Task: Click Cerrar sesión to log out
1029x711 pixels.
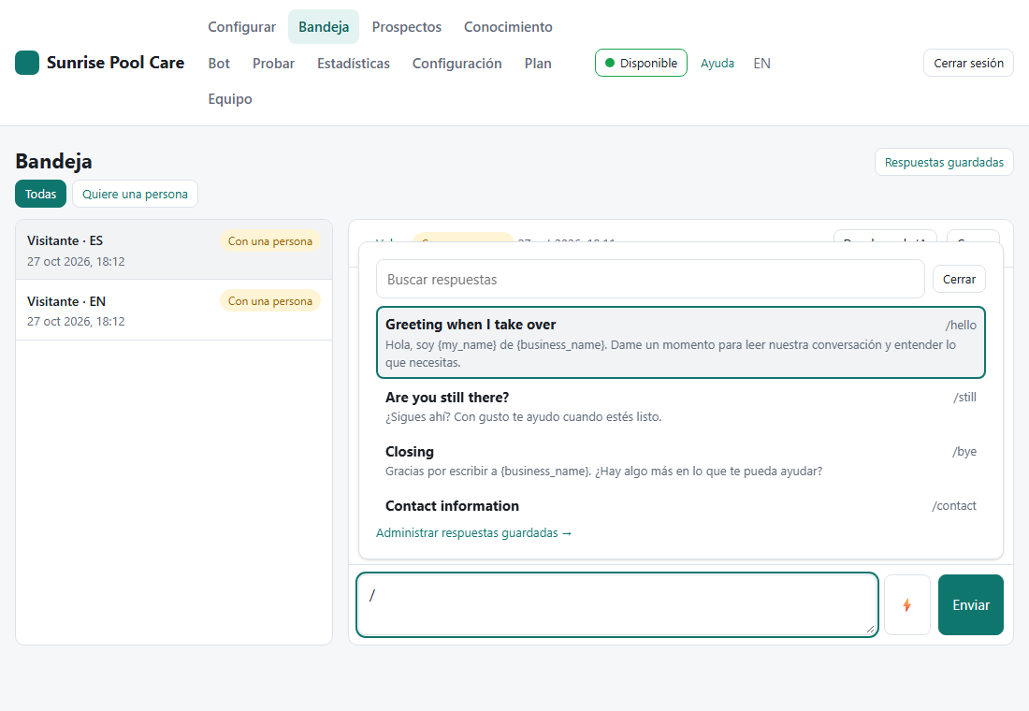Action: pos(968,63)
